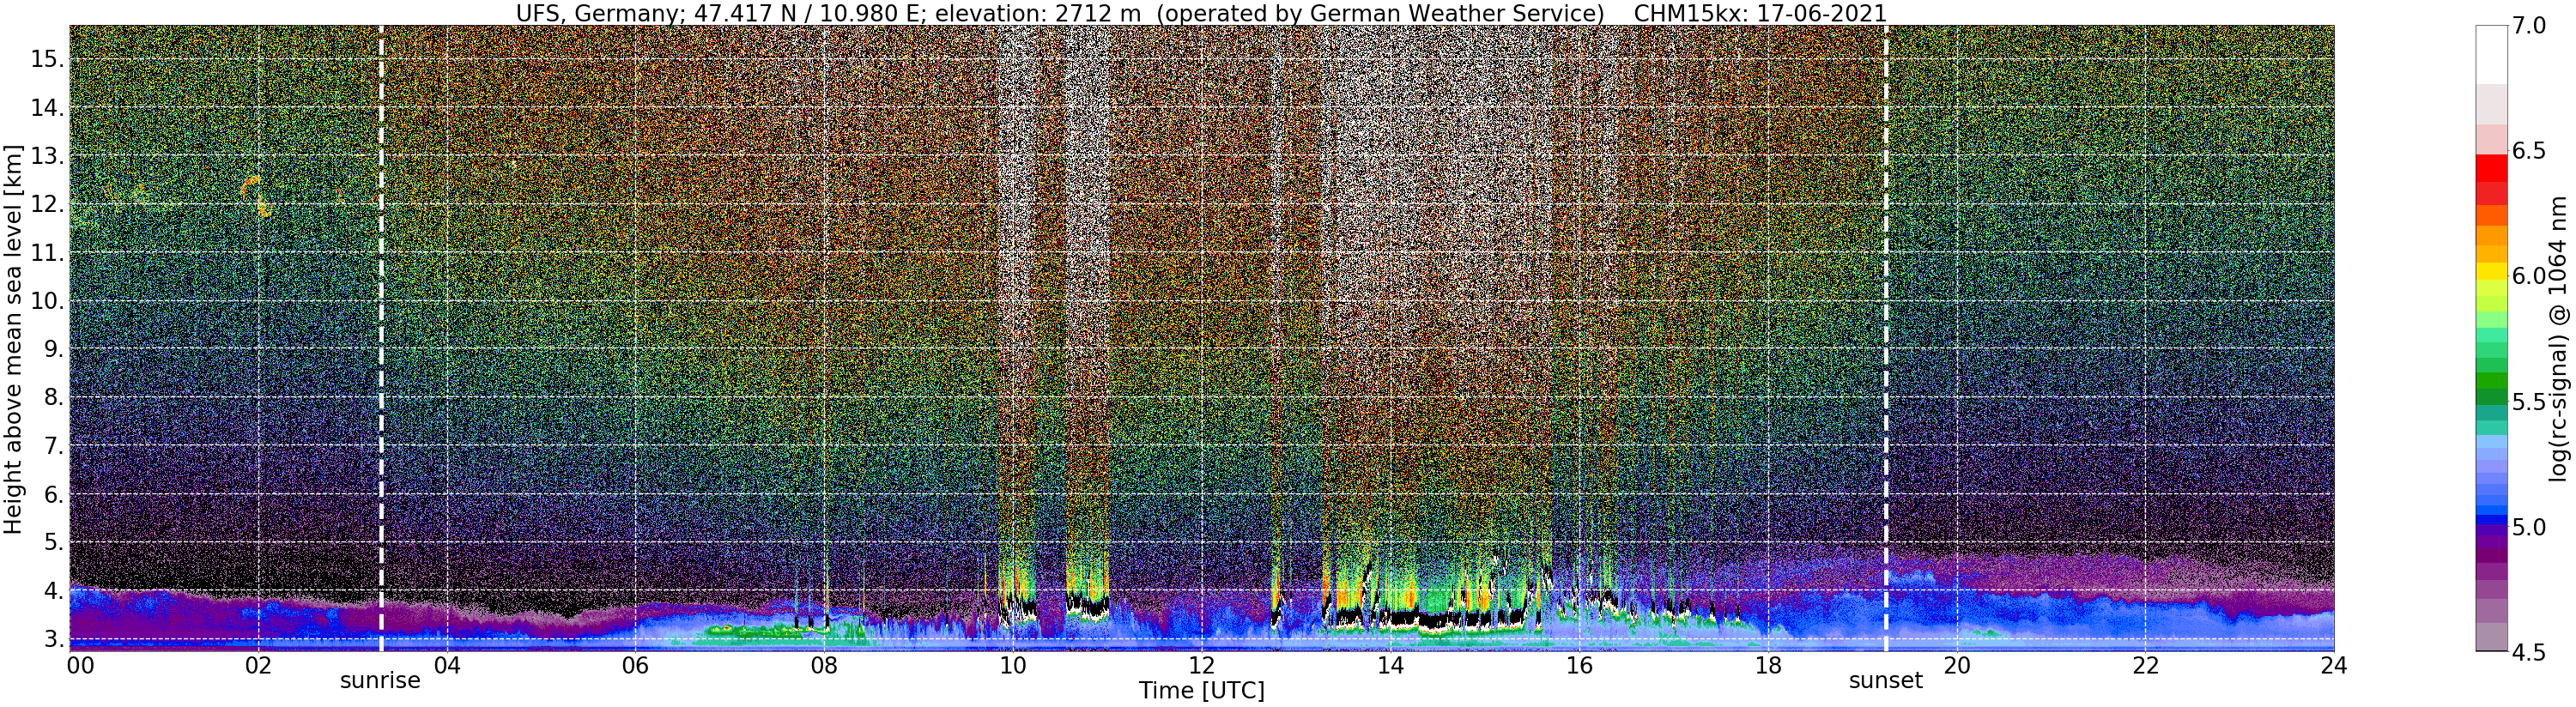Click the time tick label '10'
Viewport: 2576px width, 707px height.
(1012, 665)
